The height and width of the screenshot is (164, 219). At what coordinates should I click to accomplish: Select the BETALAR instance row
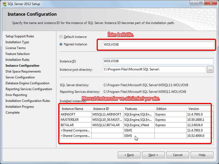(x=136, y=125)
